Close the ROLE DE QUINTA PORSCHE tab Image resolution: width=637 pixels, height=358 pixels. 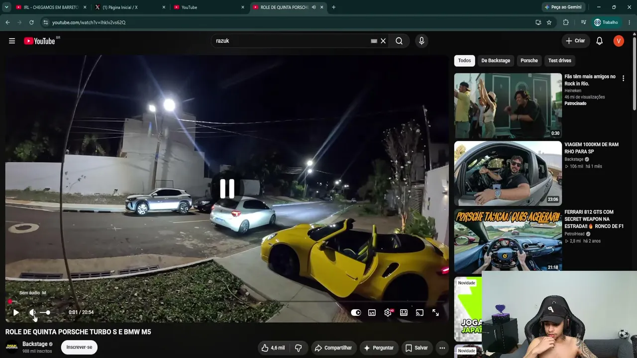(322, 7)
